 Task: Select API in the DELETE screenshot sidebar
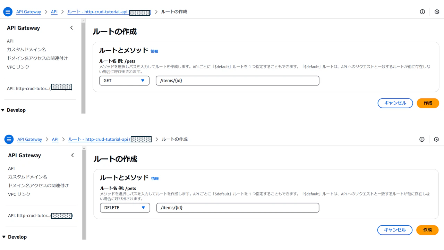[11, 168]
